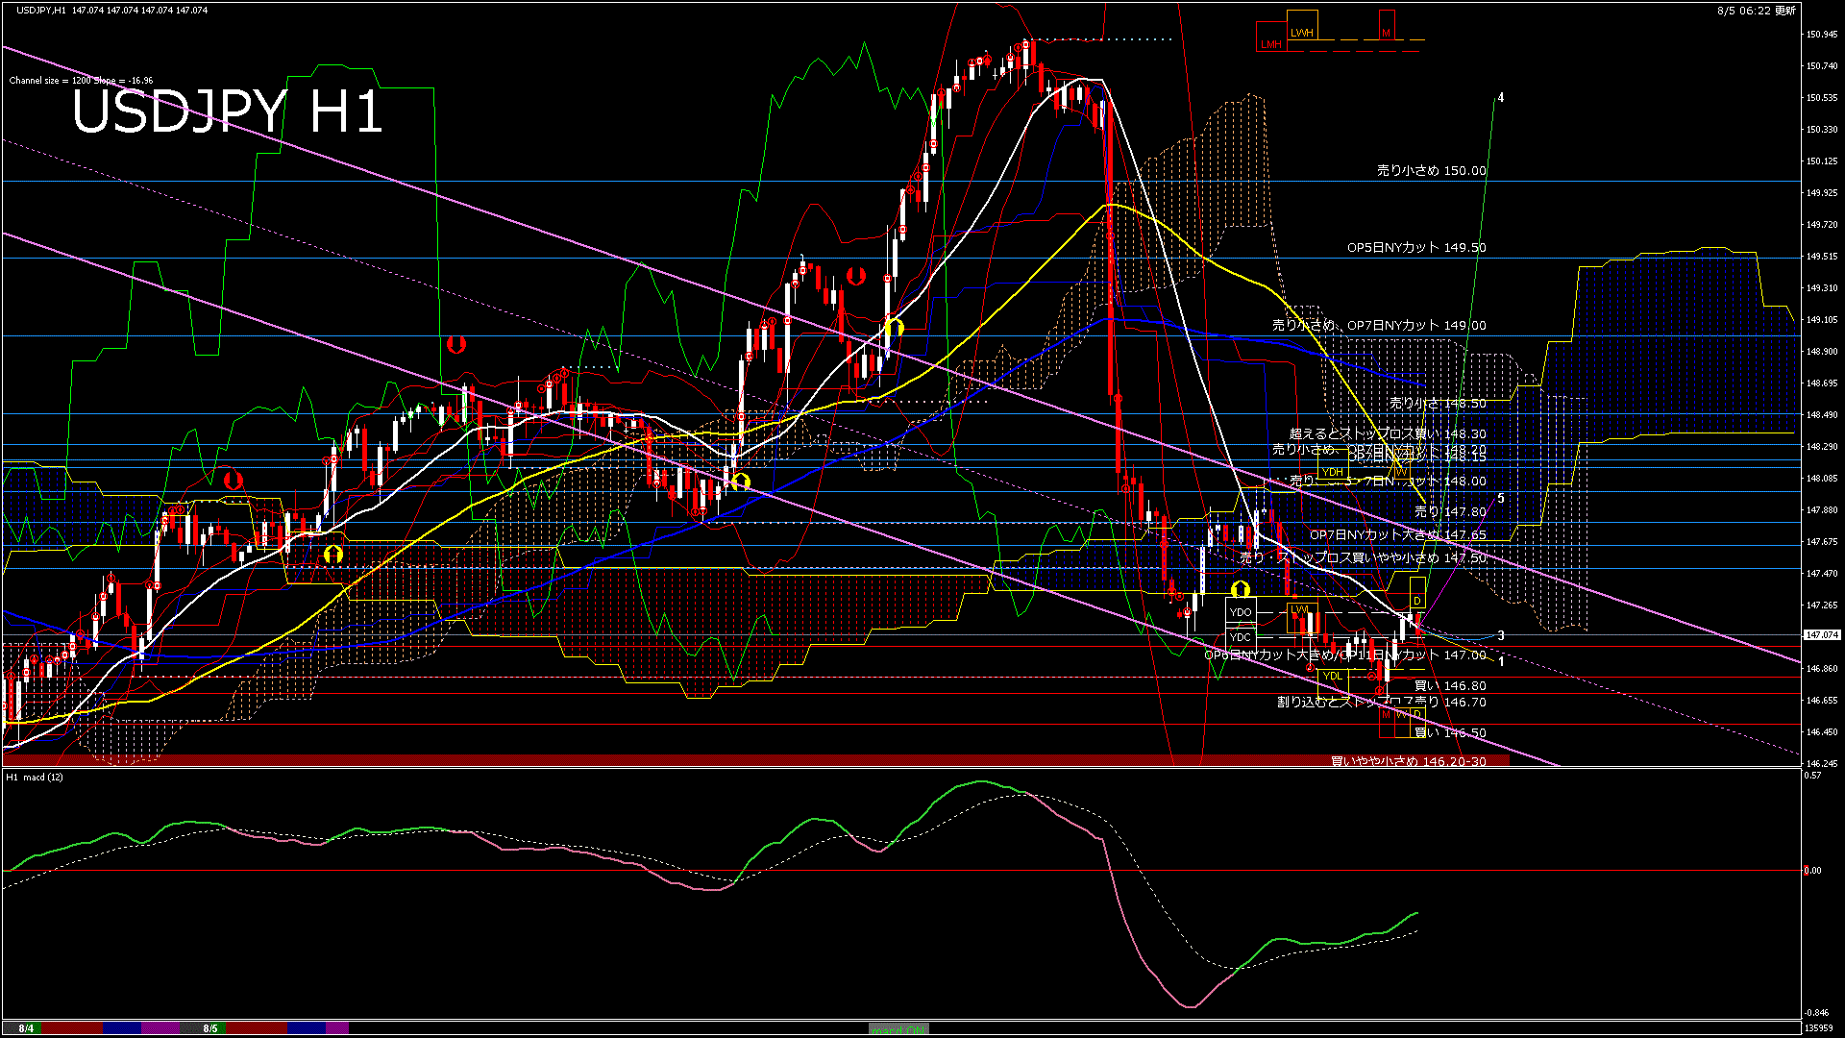Click the red reversal marker beside the 149.40 candles
The image size is (1845, 1038).
(855, 277)
